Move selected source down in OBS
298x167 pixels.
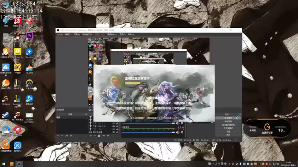point(108,136)
